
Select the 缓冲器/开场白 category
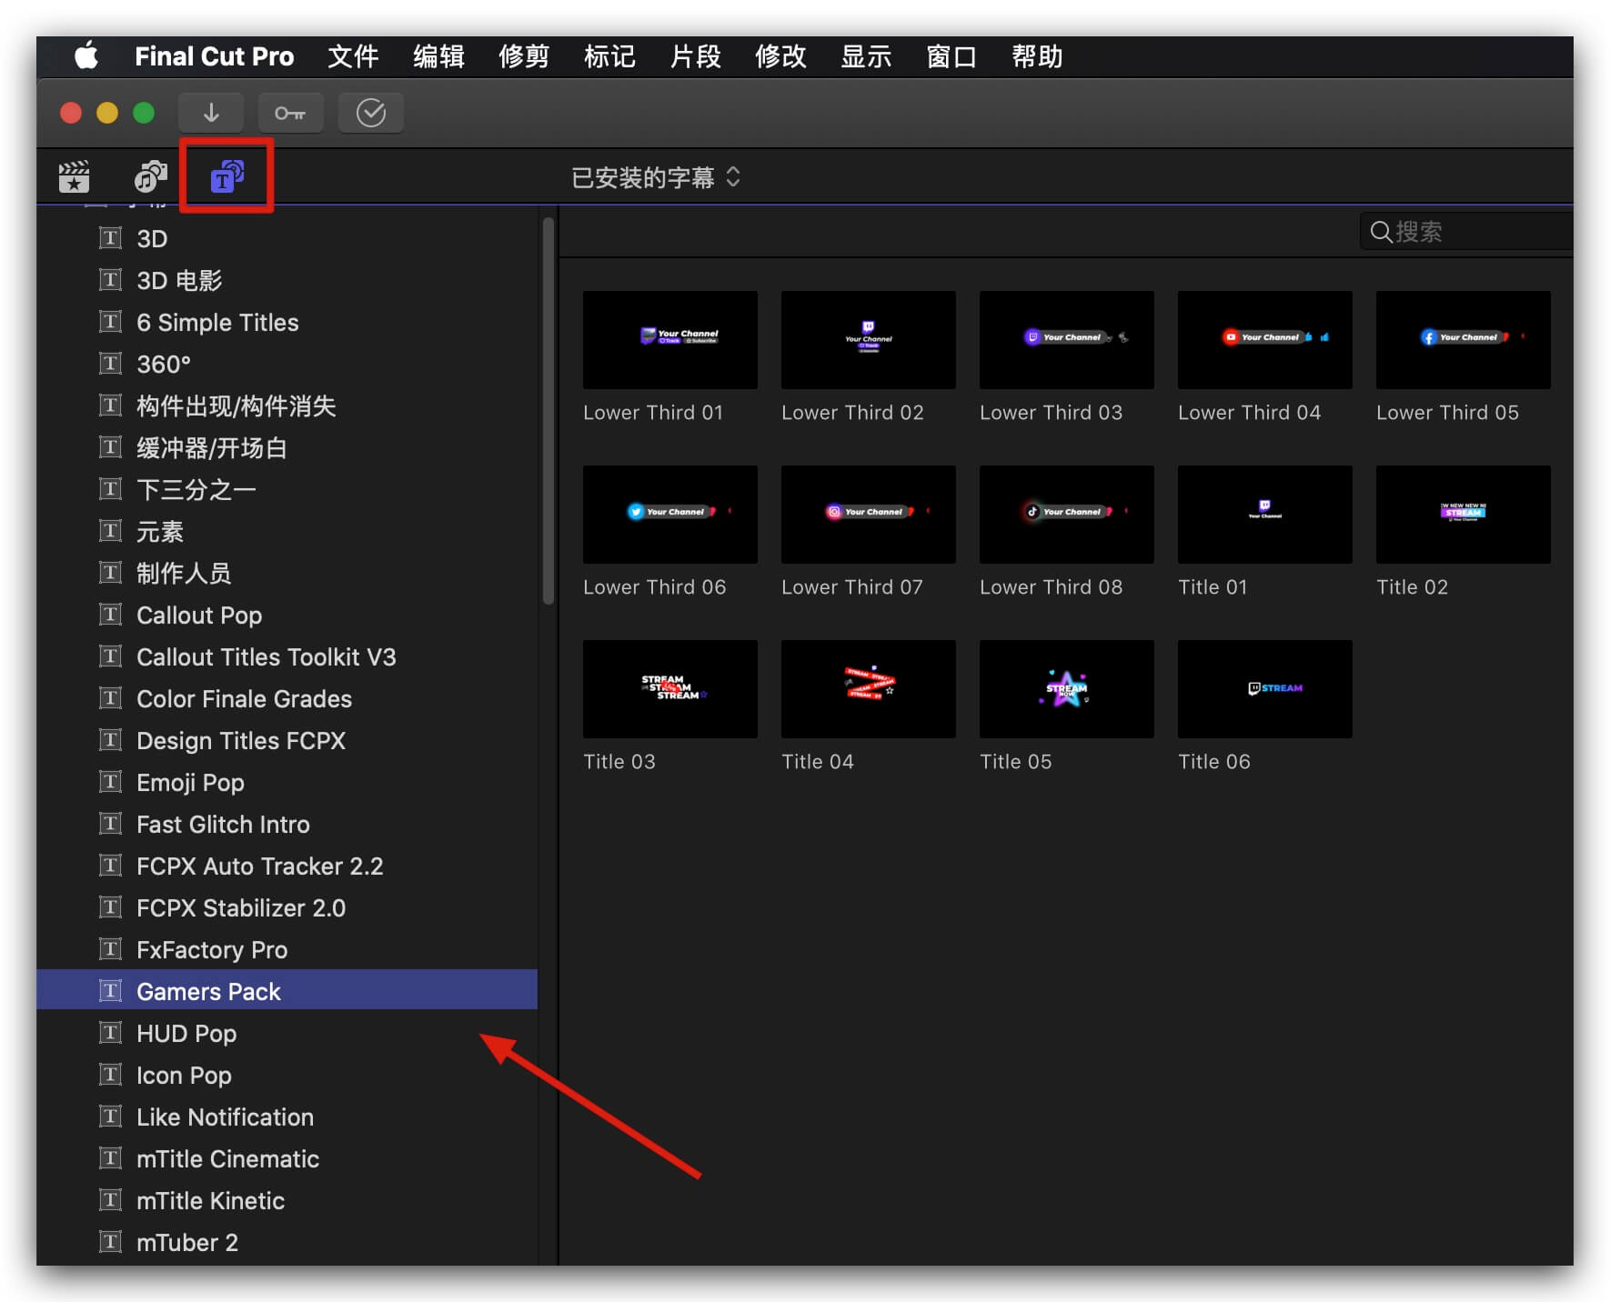click(287, 447)
